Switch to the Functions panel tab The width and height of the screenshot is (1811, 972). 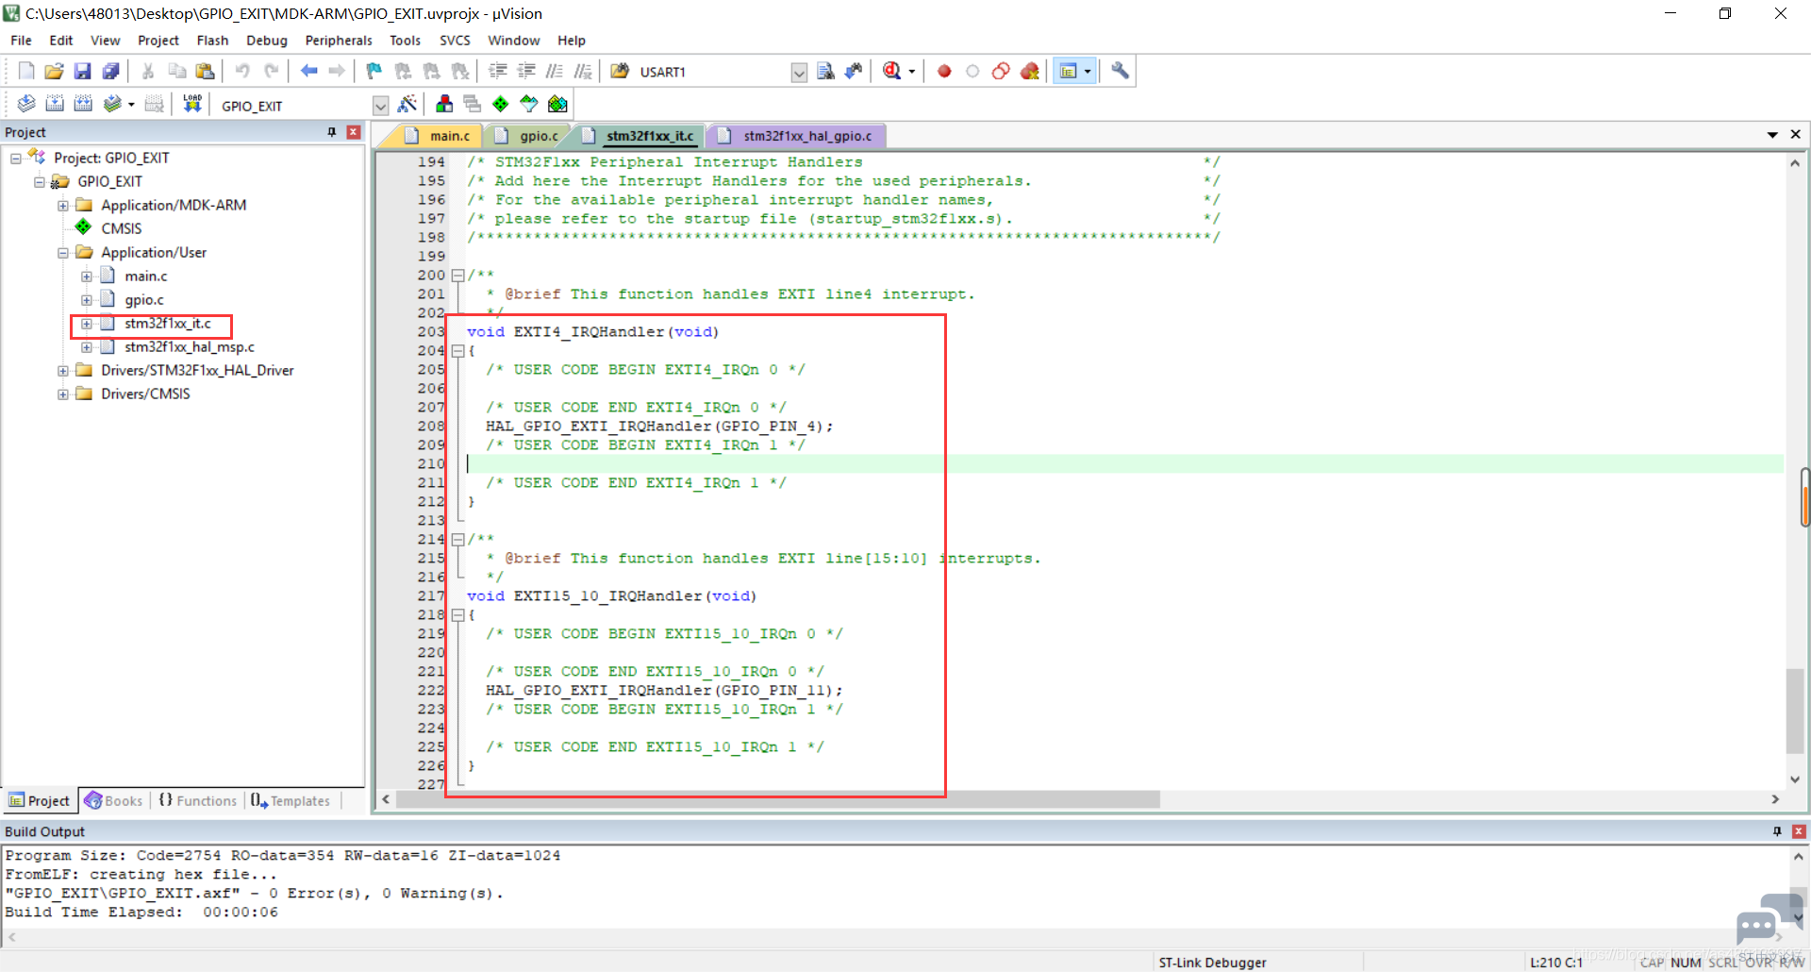coord(197,800)
